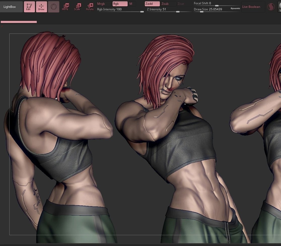Click the sphere icon beside Live Boolean
Screen dimensions: 281x246
271,7
